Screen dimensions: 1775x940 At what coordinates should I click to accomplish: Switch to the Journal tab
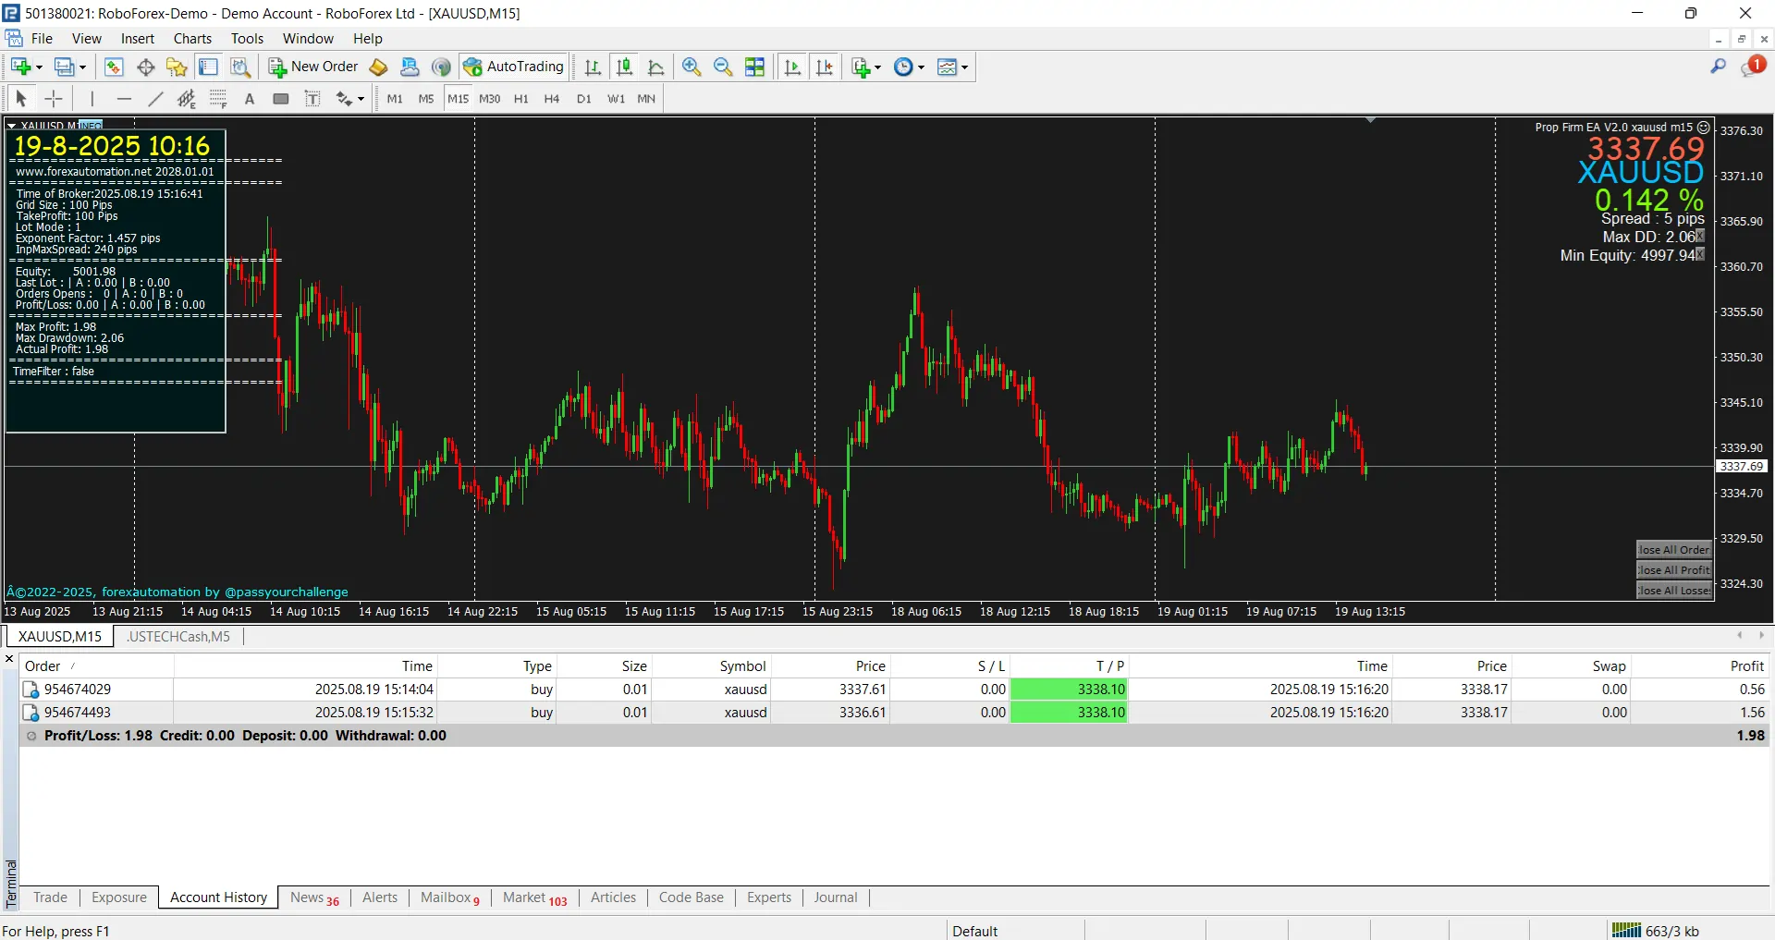(x=835, y=897)
